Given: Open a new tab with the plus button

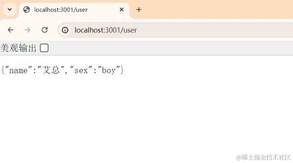Looking at the screenshot, I should (139, 9).
